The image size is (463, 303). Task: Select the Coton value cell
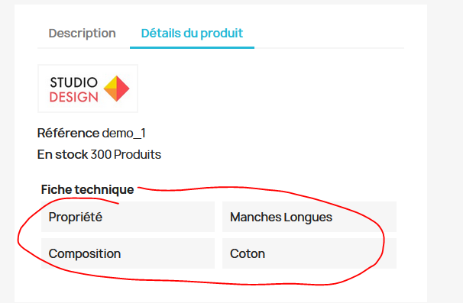(x=309, y=253)
